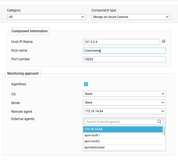Viewport: 178px width, 163px height.
Task: Click the External agents list scrollbar
Action: [164, 131]
